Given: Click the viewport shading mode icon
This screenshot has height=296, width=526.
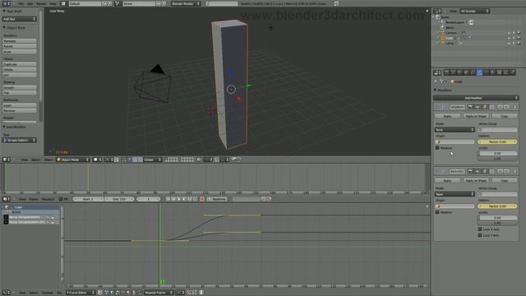Looking at the screenshot, I should [96, 160].
